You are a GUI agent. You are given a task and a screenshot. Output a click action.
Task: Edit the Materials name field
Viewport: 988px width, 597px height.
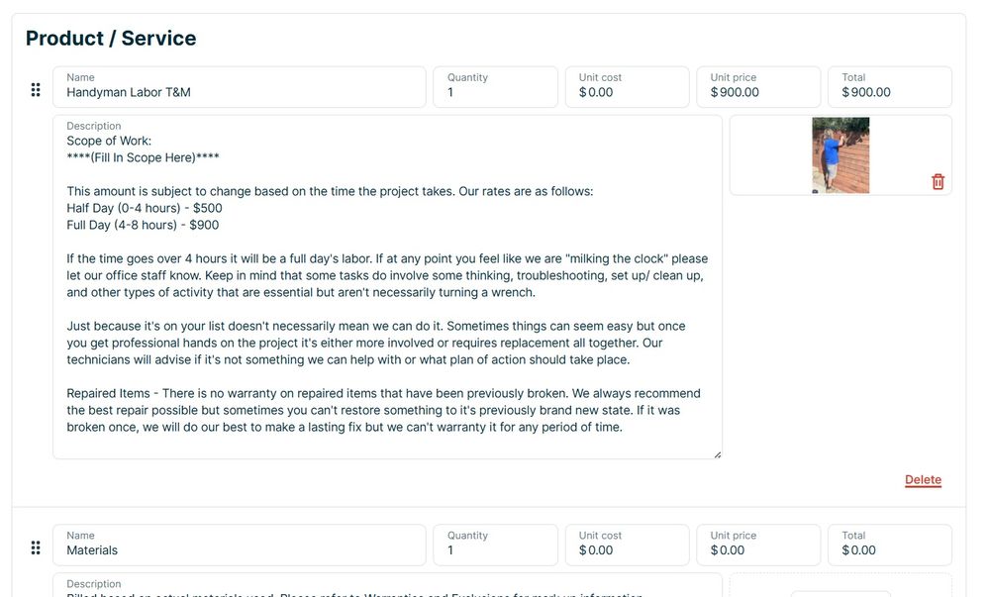[x=240, y=550]
